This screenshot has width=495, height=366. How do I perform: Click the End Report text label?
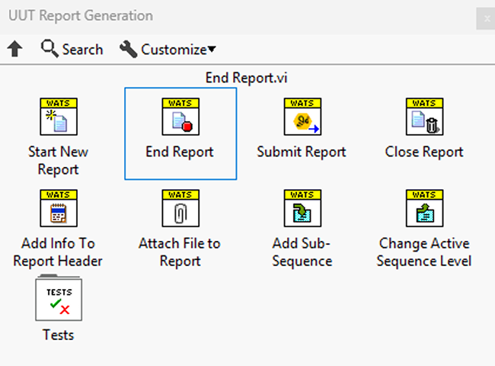pos(180,152)
